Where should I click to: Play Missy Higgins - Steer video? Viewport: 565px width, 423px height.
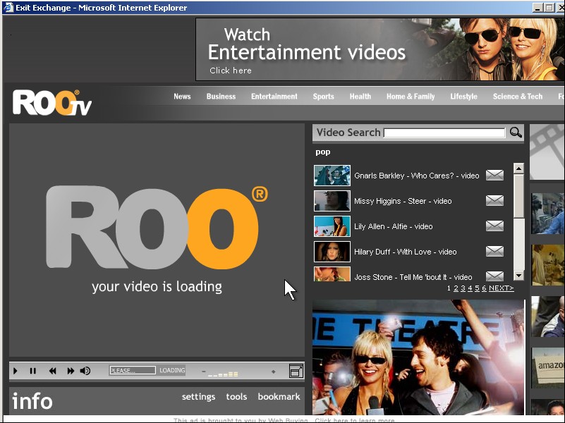point(403,201)
